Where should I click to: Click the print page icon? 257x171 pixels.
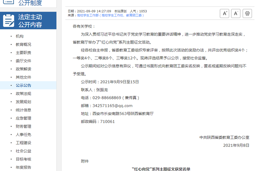[x=247, y=13]
